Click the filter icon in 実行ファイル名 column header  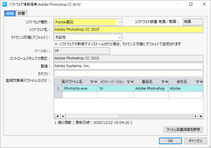tap(92, 82)
